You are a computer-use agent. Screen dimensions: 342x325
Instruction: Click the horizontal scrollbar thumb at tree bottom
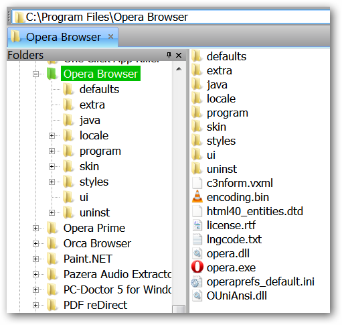179,309
